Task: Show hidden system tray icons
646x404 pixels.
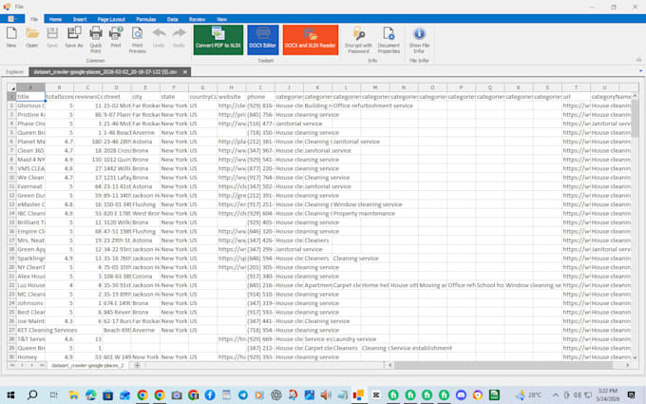Action: click(556, 394)
